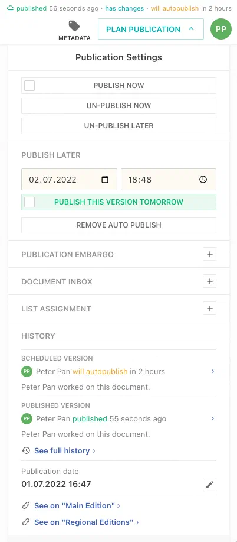Open scheduled version details chevron
Screen dimensions: 237x542
tap(213, 371)
